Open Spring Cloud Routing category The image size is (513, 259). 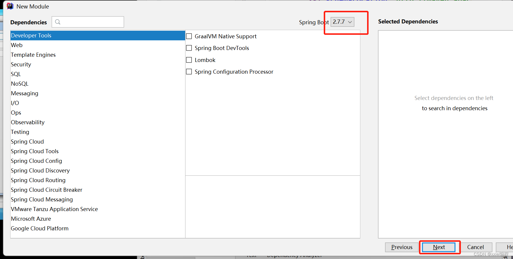98,180
